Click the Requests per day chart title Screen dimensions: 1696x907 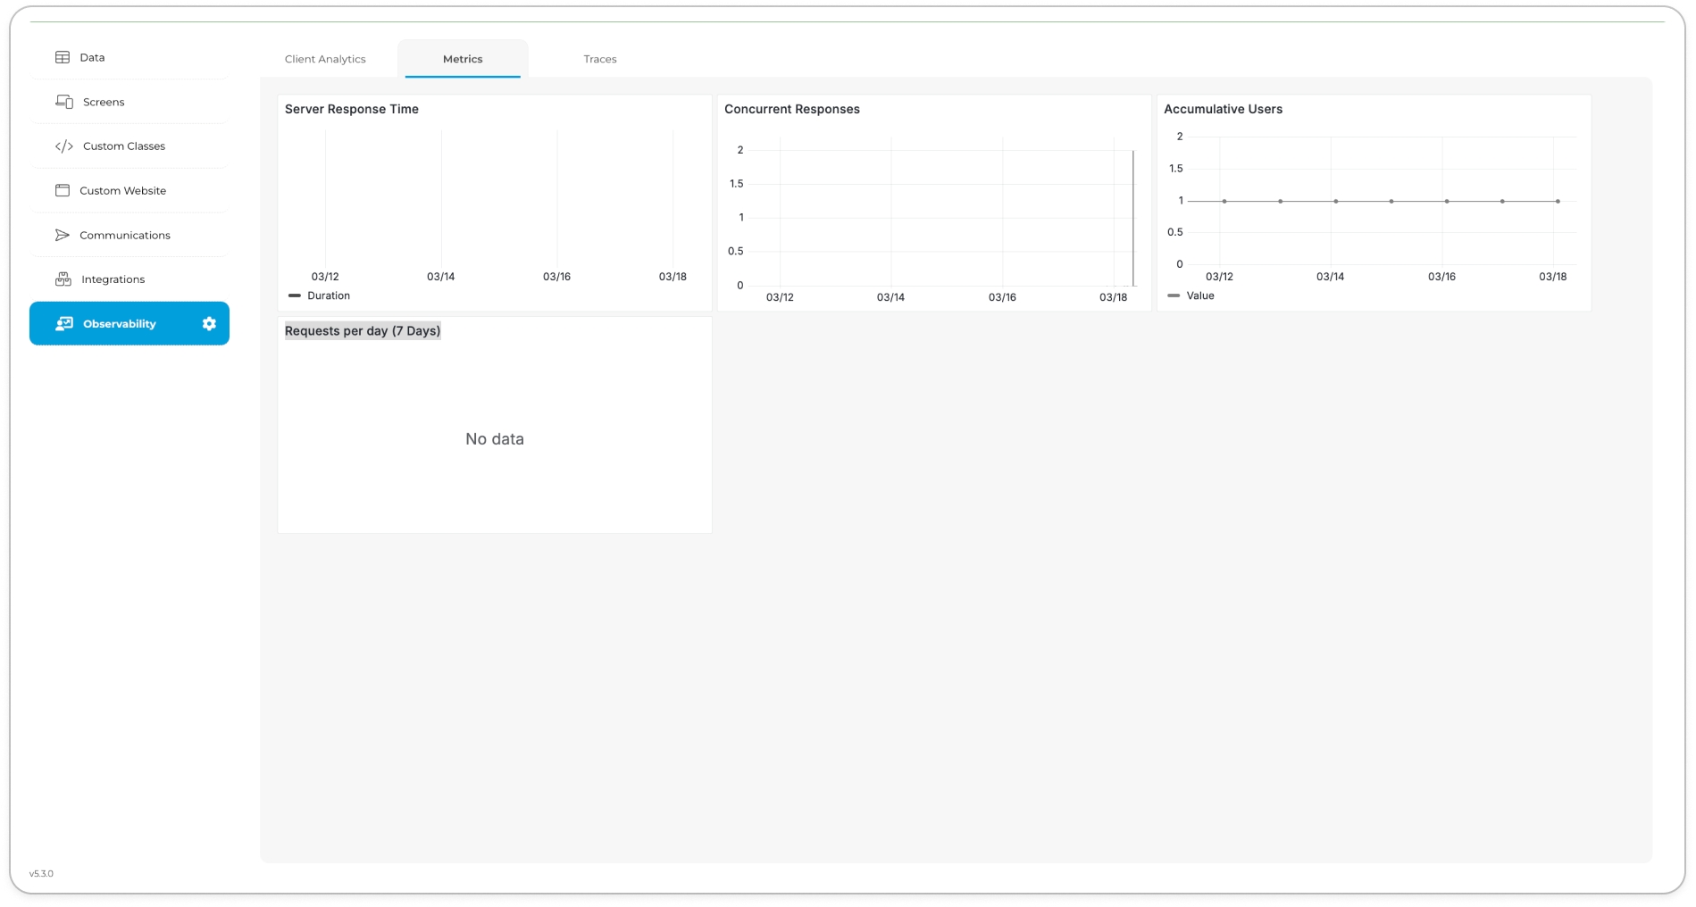coord(363,331)
